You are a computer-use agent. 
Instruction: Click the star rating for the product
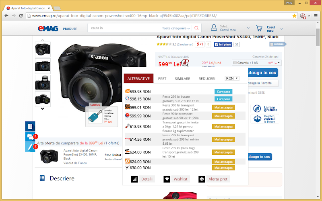[x=164, y=44]
